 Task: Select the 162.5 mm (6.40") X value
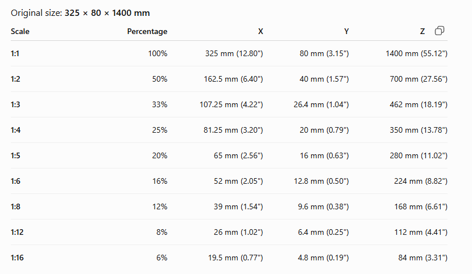pyautogui.click(x=233, y=79)
